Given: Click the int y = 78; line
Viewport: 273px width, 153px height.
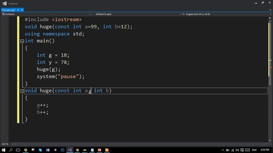Looking at the screenshot, I should click(53, 62).
